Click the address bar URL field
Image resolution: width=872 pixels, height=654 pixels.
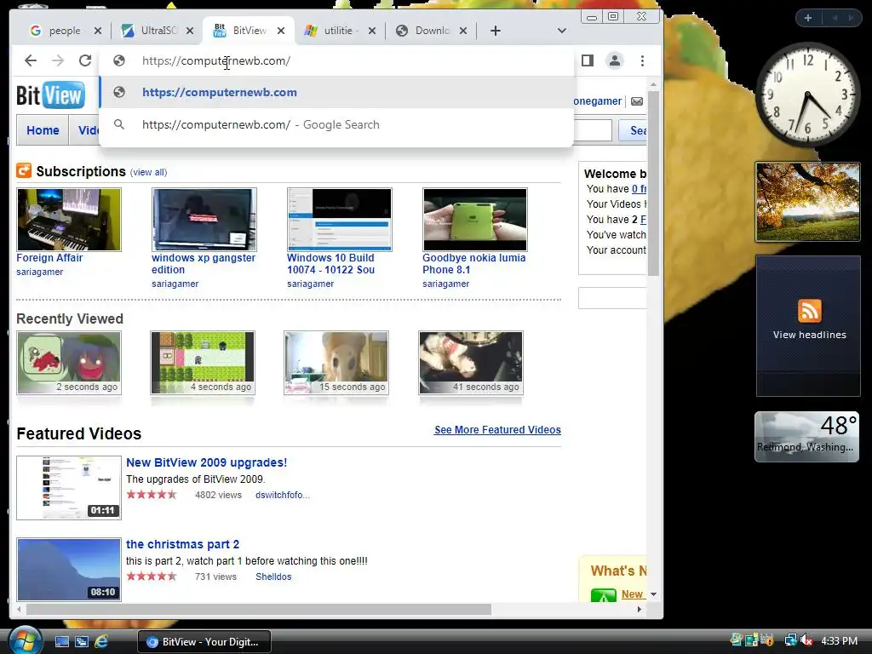tap(336, 60)
